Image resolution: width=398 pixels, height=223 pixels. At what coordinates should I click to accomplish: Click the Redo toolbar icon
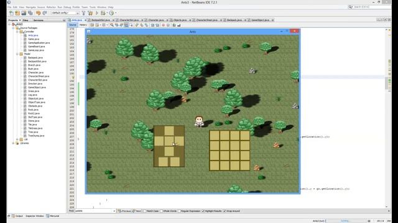(45, 13)
